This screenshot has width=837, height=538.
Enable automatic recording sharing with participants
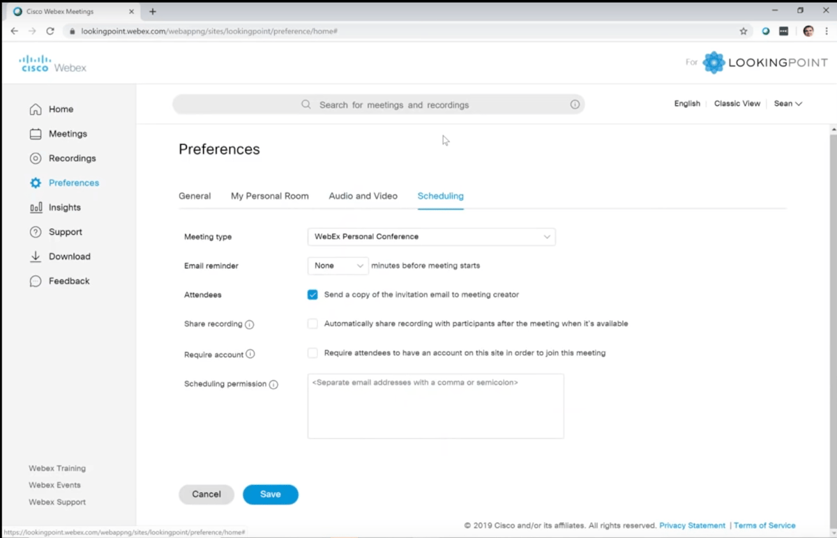point(312,323)
